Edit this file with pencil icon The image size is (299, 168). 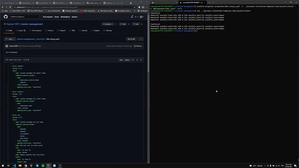coord(137,60)
